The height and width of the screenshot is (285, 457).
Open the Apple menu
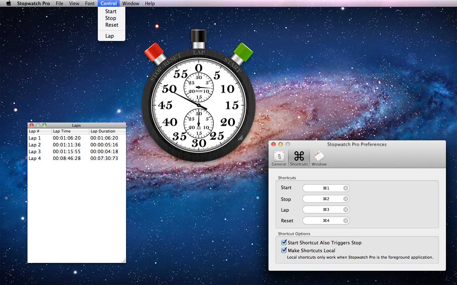(x=9, y=4)
